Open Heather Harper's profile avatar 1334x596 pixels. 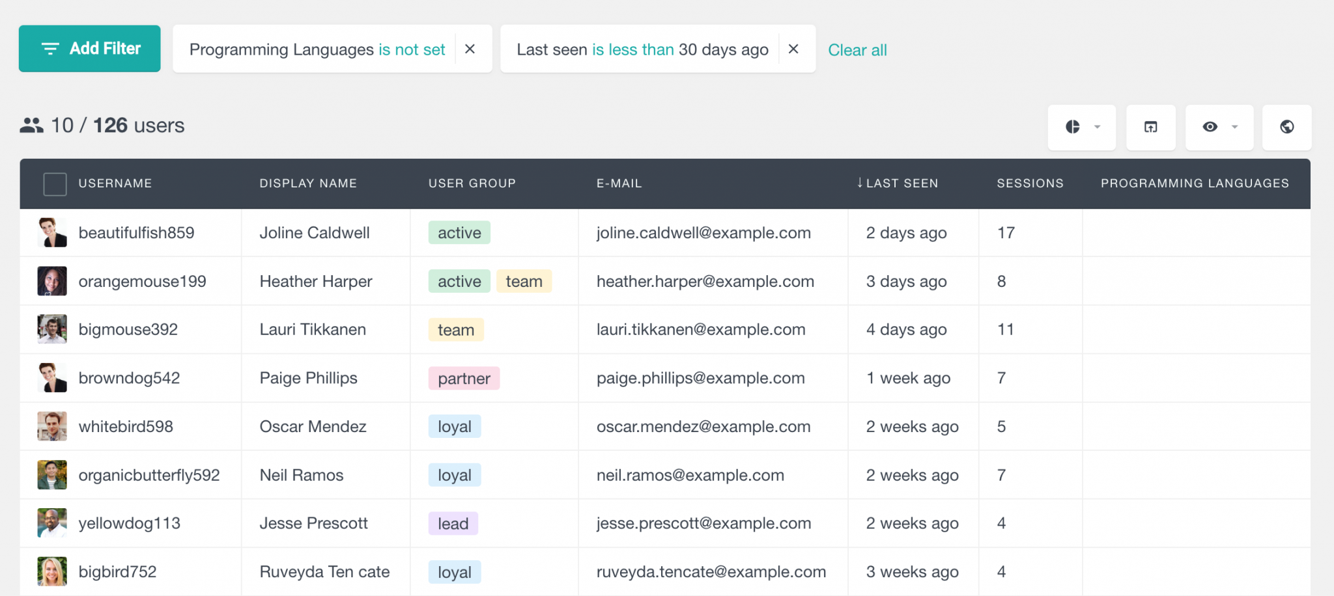pos(52,280)
